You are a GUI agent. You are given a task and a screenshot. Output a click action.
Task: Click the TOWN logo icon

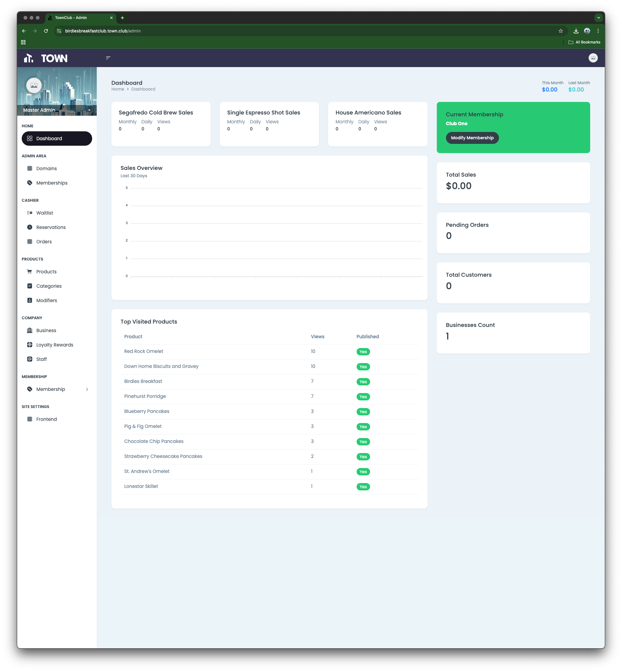coord(28,58)
